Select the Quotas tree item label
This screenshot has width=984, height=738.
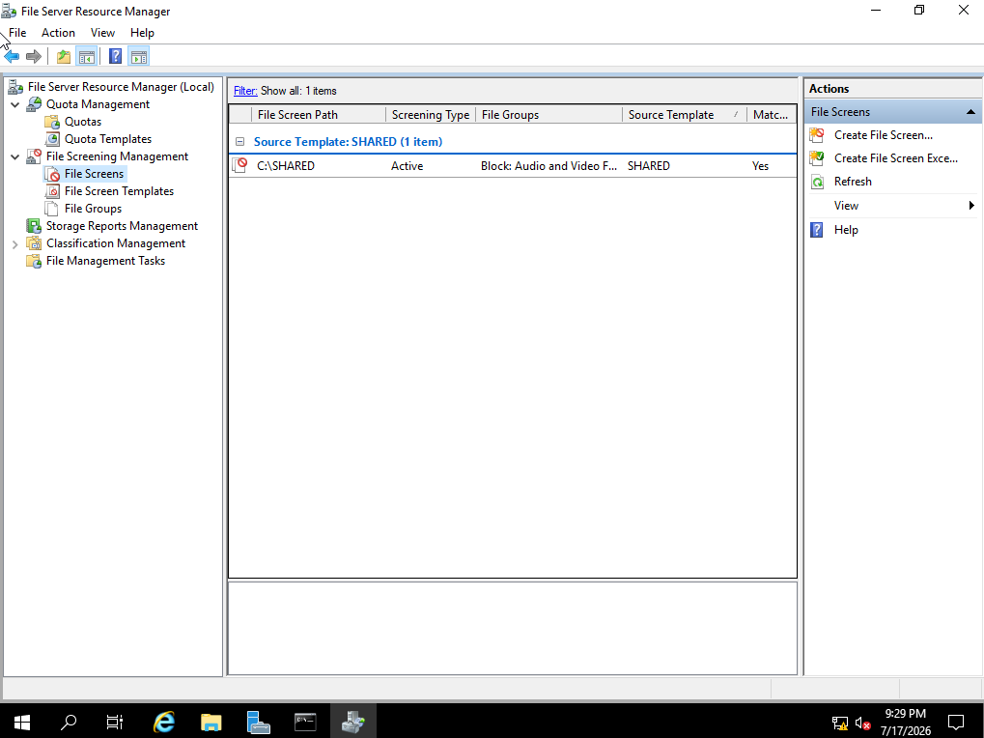(x=83, y=122)
